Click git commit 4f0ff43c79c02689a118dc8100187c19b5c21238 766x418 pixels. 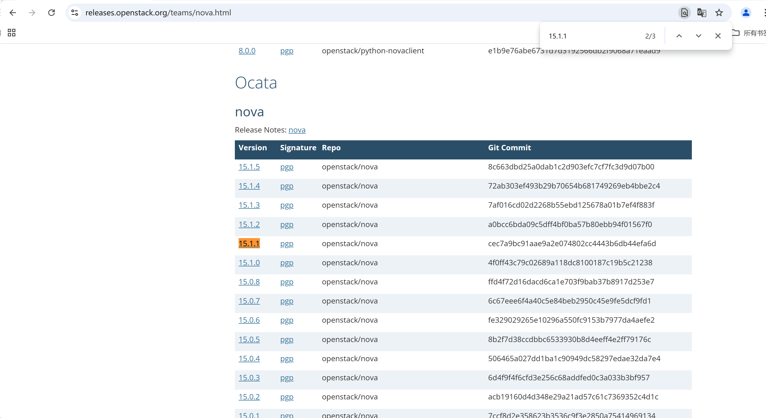(x=570, y=263)
